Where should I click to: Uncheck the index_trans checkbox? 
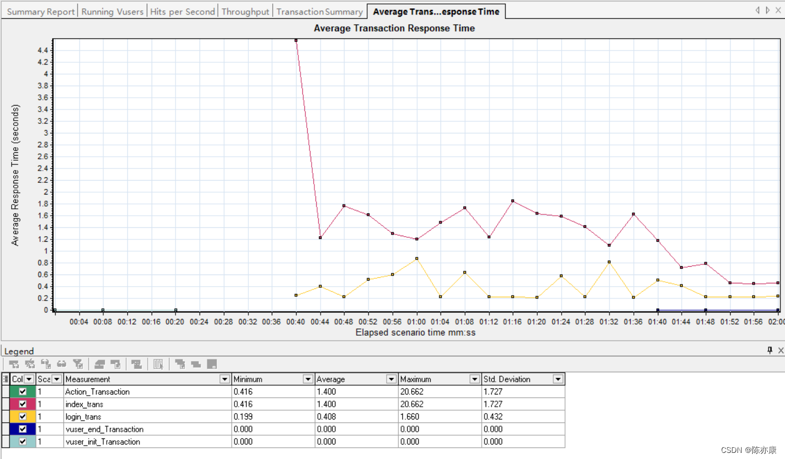click(23, 404)
